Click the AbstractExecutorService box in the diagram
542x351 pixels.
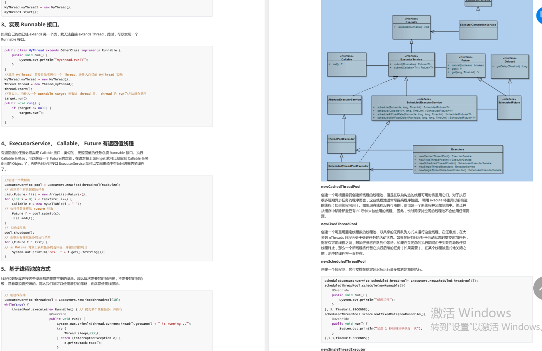click(344, 105)
